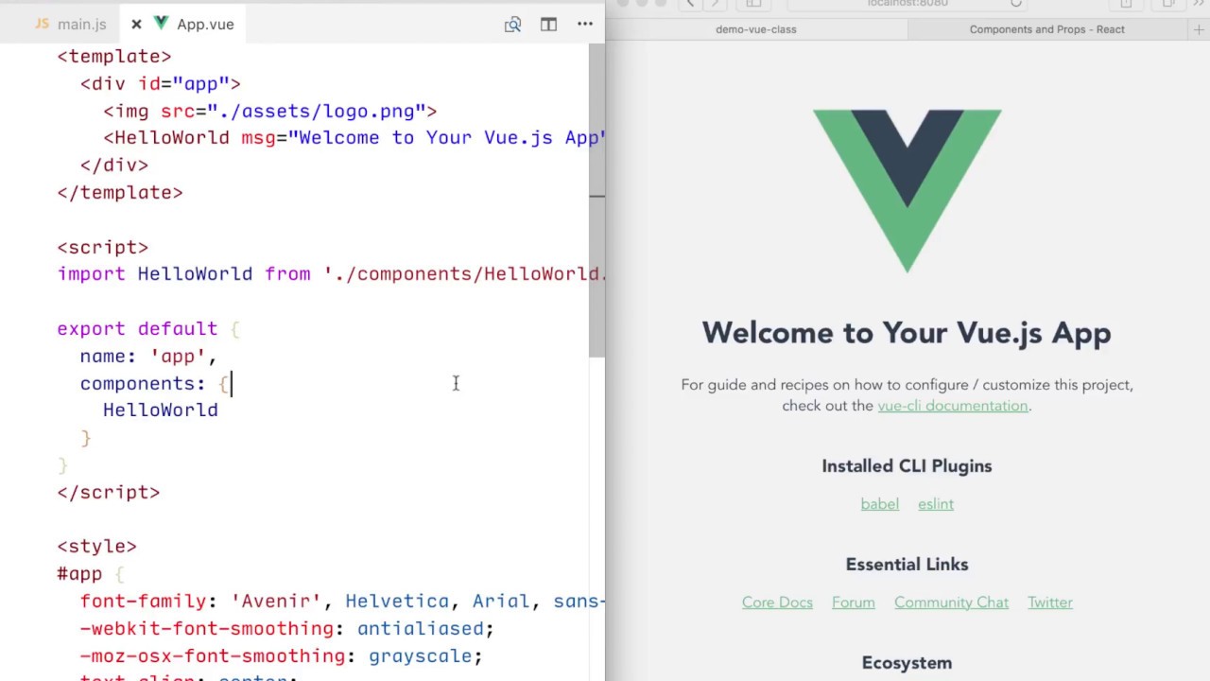The width and height of the screenshot is (1210, 681).
Task: Click the name: 'app' code line
Action: coord(148,357)
